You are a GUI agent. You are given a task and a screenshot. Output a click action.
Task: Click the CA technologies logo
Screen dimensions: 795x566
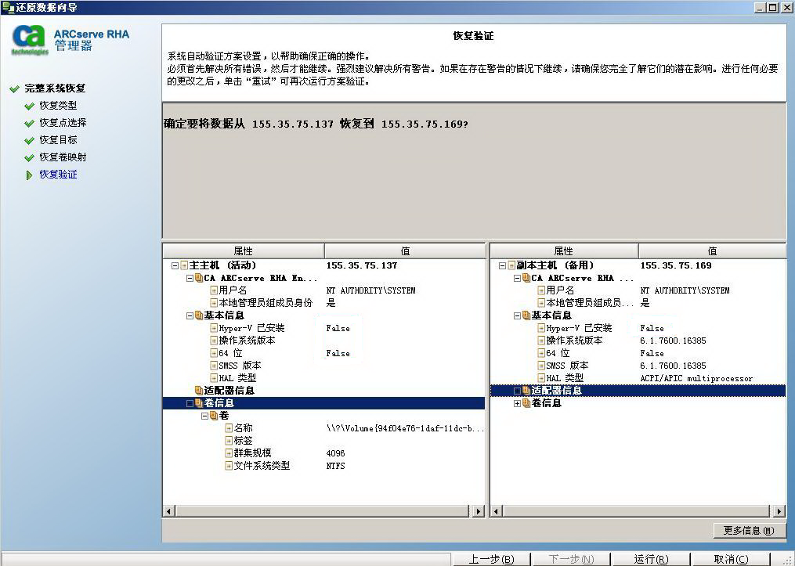(x=30, y=39)
